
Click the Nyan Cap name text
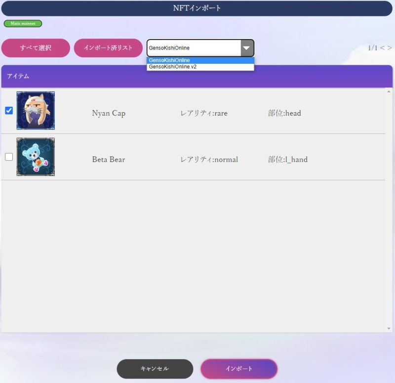109,113
